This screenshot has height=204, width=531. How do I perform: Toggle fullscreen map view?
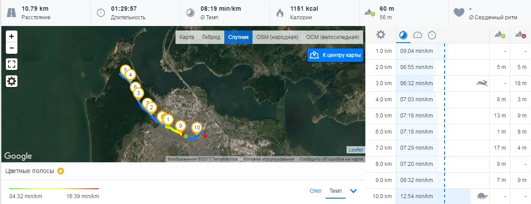click(x=12, y=65)
